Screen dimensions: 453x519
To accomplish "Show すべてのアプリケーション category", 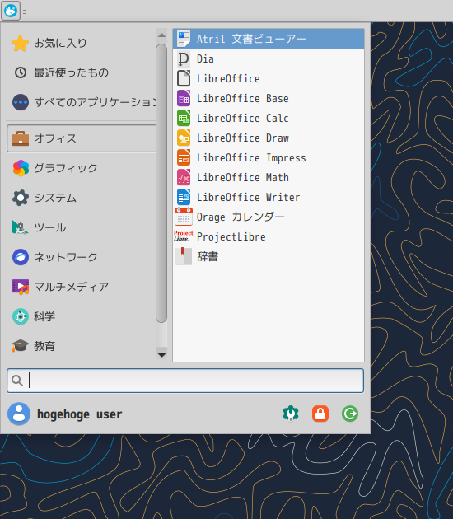I will (81, 102).
